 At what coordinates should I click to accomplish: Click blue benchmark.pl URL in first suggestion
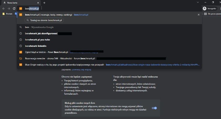pyautogui.click(x=81, y=15)
